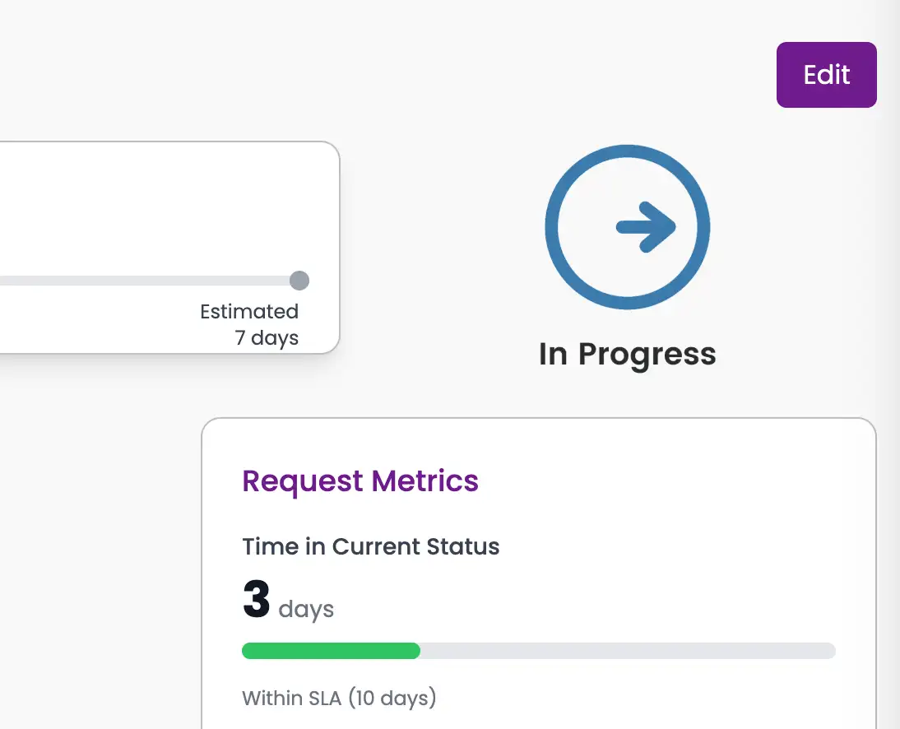Click the gray endpoint dot on the timeline

click(299, 281)
